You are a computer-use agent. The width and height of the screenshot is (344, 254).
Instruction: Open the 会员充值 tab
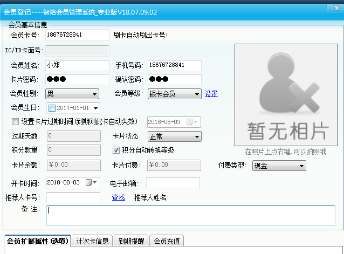(x=167, y=241)
